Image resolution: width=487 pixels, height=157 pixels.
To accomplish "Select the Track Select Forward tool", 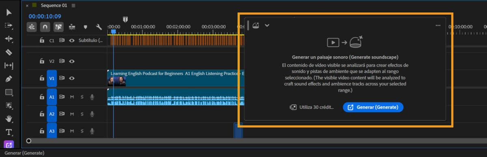I will tap(9, 25).
